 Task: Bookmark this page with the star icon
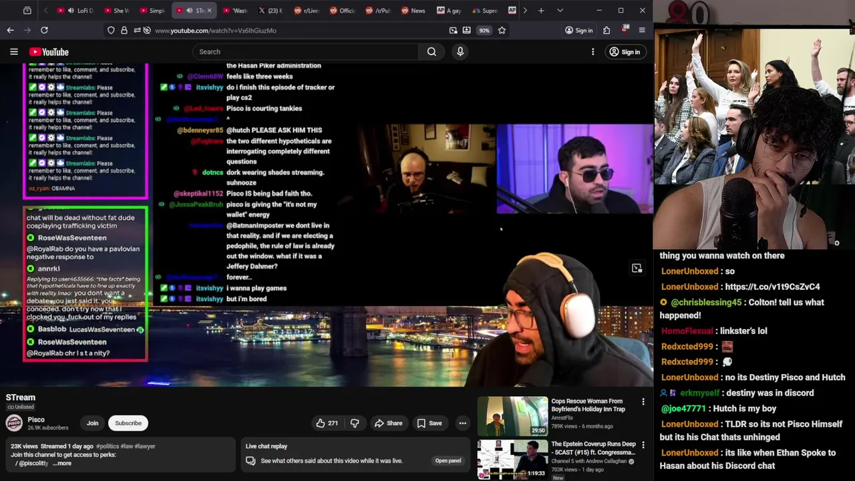(502, 30)
